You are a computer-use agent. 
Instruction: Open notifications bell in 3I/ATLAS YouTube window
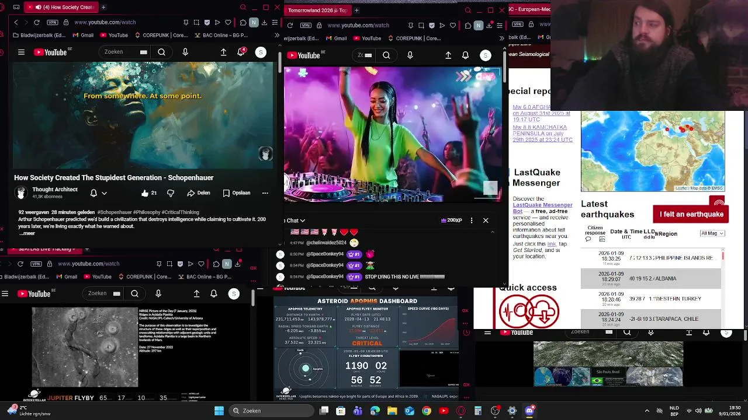214,293
